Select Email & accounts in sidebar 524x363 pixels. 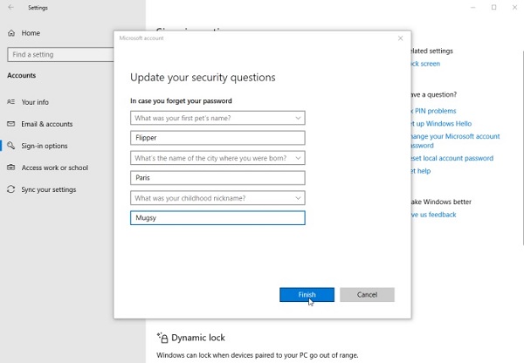coord(47,124)
